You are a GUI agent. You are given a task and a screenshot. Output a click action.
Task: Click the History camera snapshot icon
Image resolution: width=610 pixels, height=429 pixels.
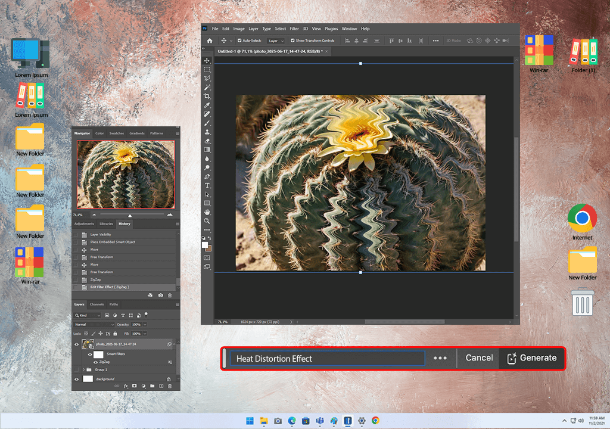(161, 295)
